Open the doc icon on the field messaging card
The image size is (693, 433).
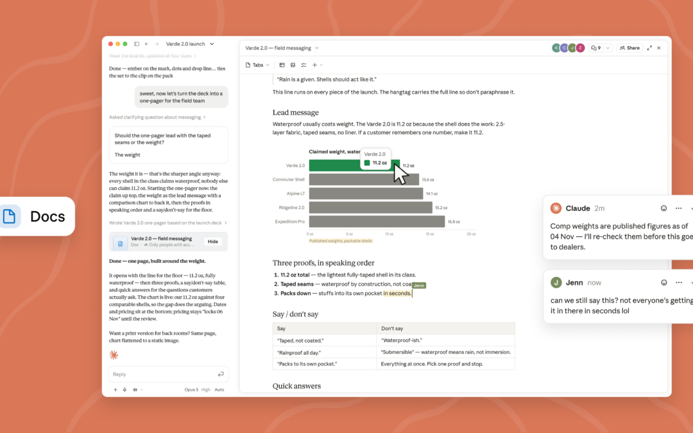point(120,244)
